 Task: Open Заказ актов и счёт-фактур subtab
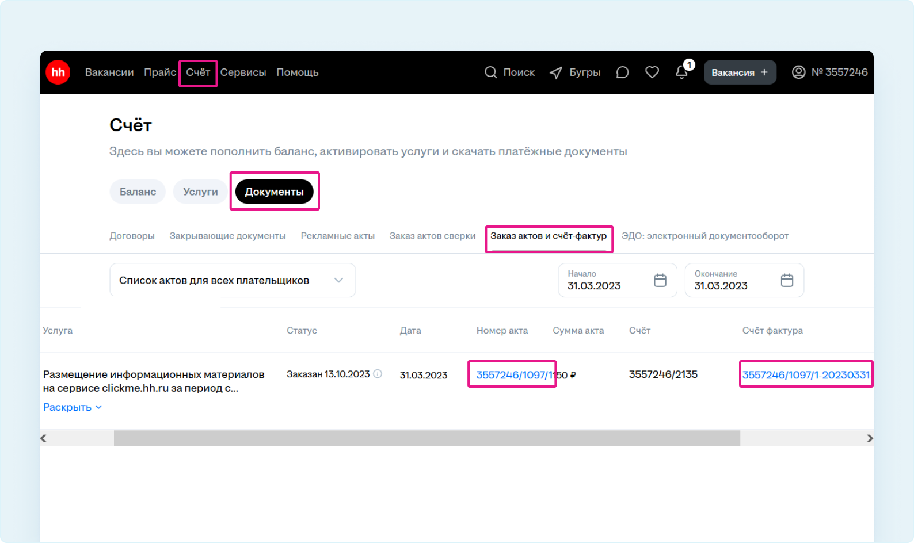549,236
